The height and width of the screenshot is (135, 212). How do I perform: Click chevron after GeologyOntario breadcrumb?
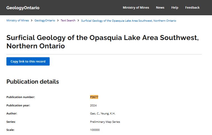58,21
